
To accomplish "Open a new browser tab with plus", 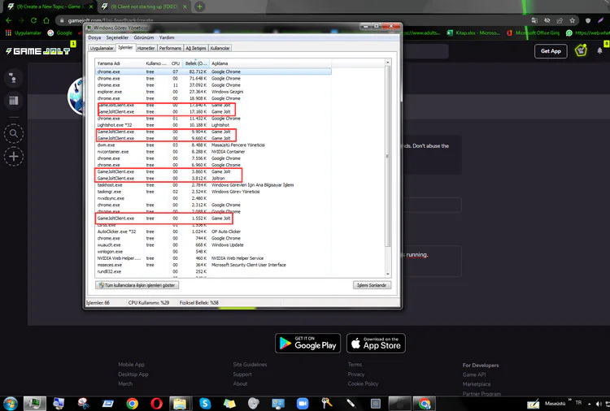I will click(x=199, y=6).
